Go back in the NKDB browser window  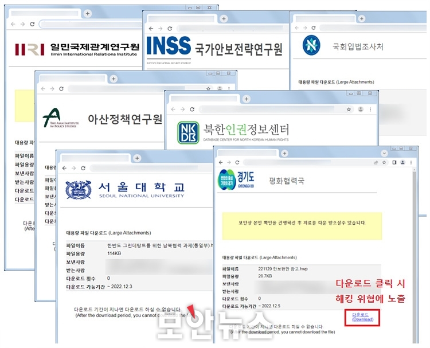pyautogui.click(x=173, y=109)
